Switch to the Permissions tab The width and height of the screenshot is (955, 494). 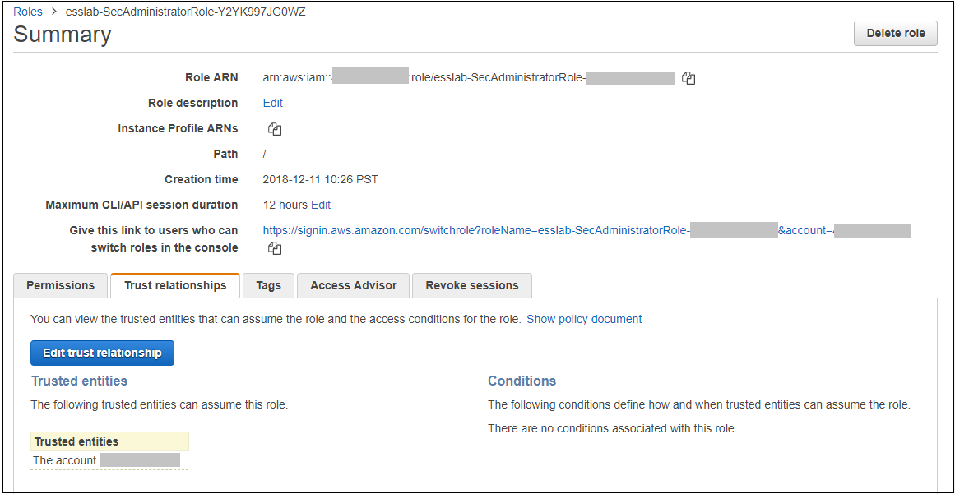61,285
